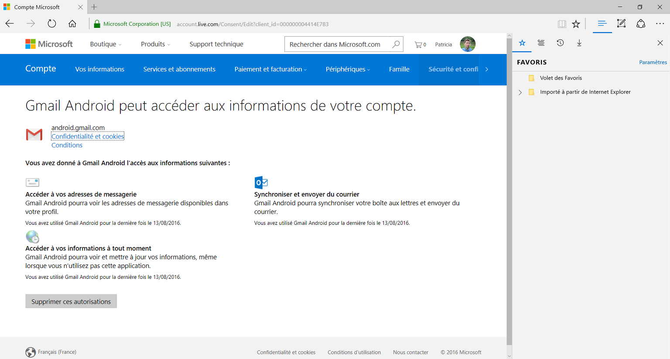Switch to the Favorites star tab in hub
Image resolution: width=670 pixels, height=359 pixels.
coord(522,43)
